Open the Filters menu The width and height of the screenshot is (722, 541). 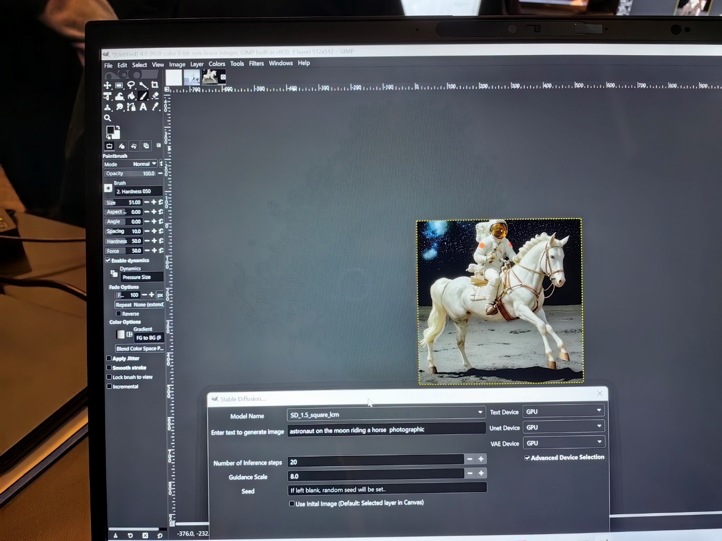256,64
